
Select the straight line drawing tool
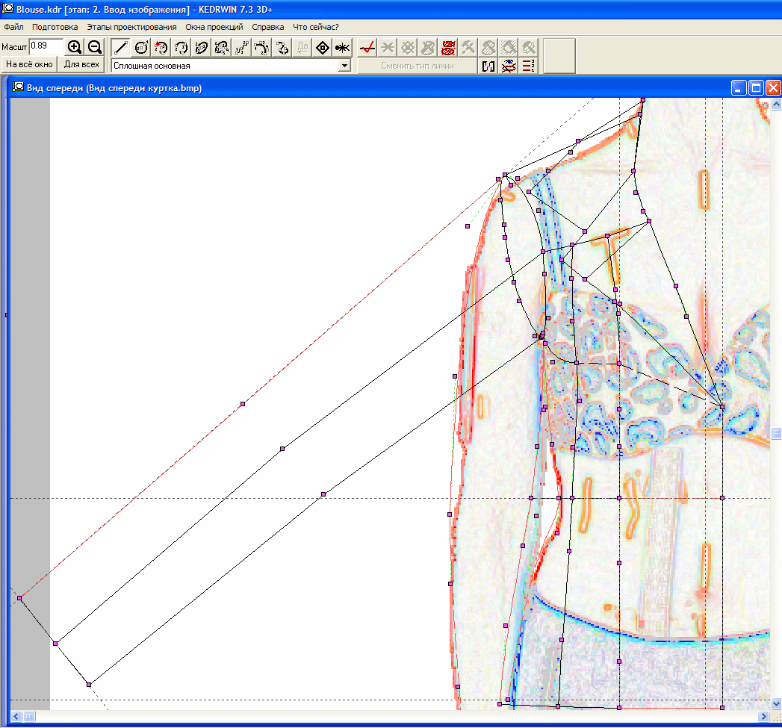[121, 48]
